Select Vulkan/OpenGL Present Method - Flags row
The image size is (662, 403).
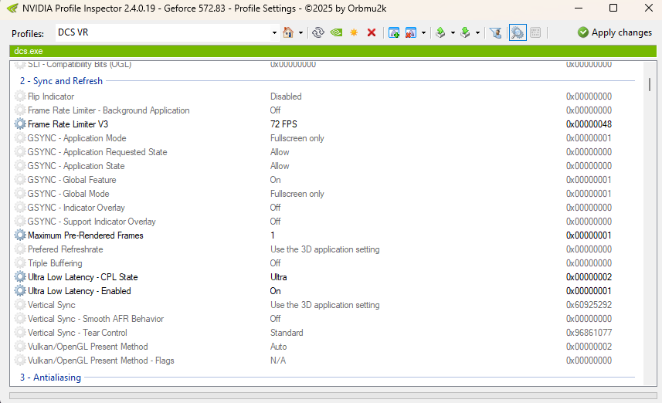coord(101,361)
